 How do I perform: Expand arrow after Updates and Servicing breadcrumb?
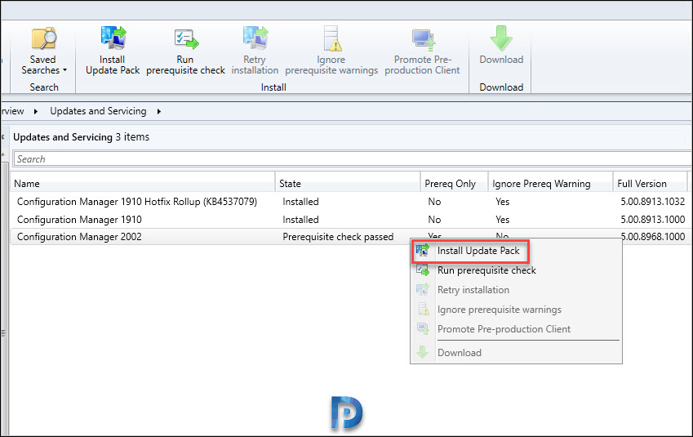(158, 111)
